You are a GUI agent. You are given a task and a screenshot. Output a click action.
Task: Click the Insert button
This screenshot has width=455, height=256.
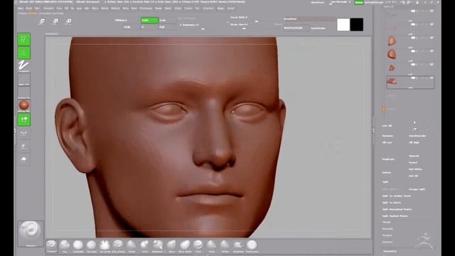click(413, 163)
